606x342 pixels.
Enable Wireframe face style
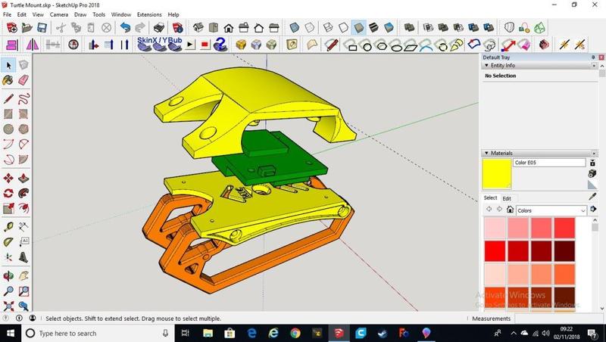[x=328, y=27]
